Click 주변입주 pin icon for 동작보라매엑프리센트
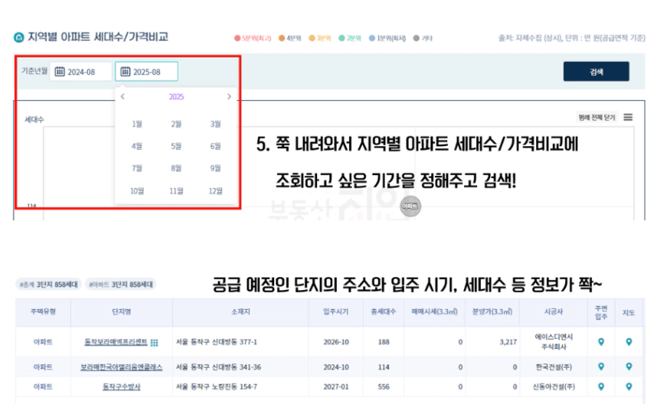651x410 pixels. 600,342
